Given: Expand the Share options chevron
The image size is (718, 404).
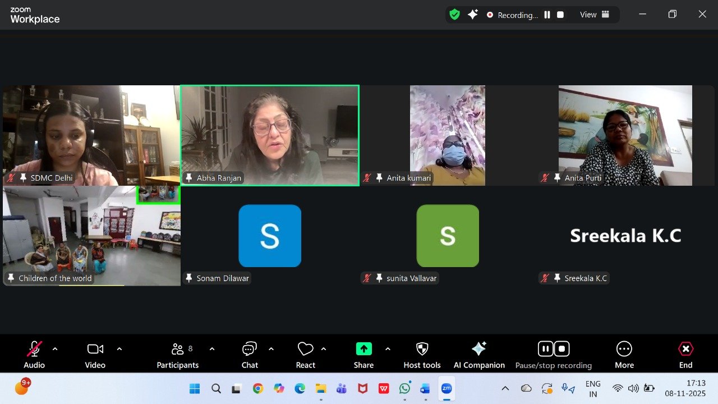Looking at the screenshot, I should tap(388, 349).
